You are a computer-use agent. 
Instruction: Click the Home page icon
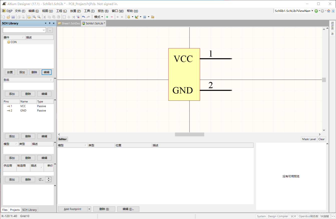click(x=329, y=11)
